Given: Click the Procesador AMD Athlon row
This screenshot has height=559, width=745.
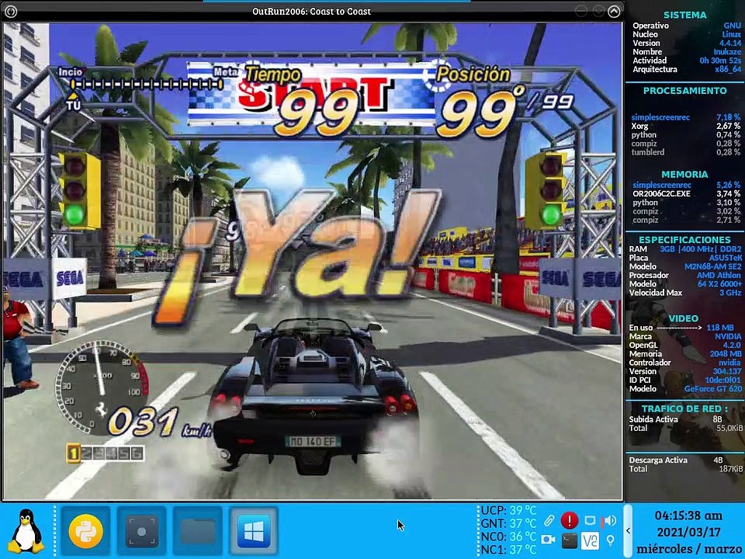Looking at the screenshot, I should (x=685, y=275).
